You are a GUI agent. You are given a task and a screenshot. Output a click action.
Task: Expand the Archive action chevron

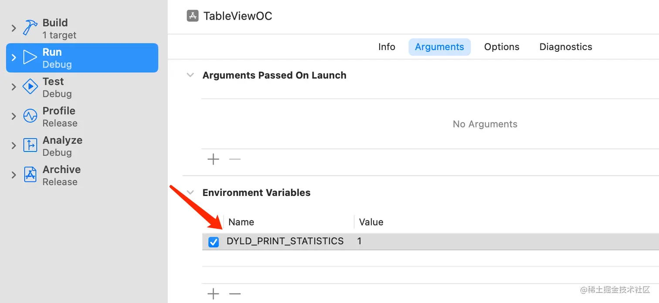pyautogui.click(x=14, y=175)
